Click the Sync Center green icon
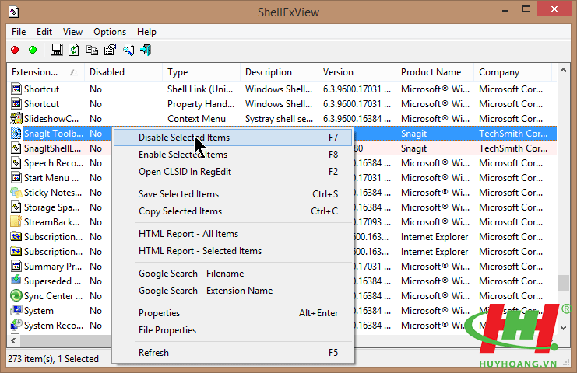 (x=16, y=295)
